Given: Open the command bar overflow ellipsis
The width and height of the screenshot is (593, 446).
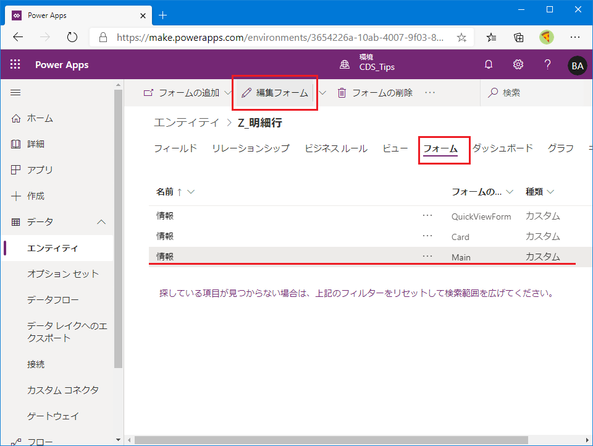Looking at the screenshot, I should 430,93.
